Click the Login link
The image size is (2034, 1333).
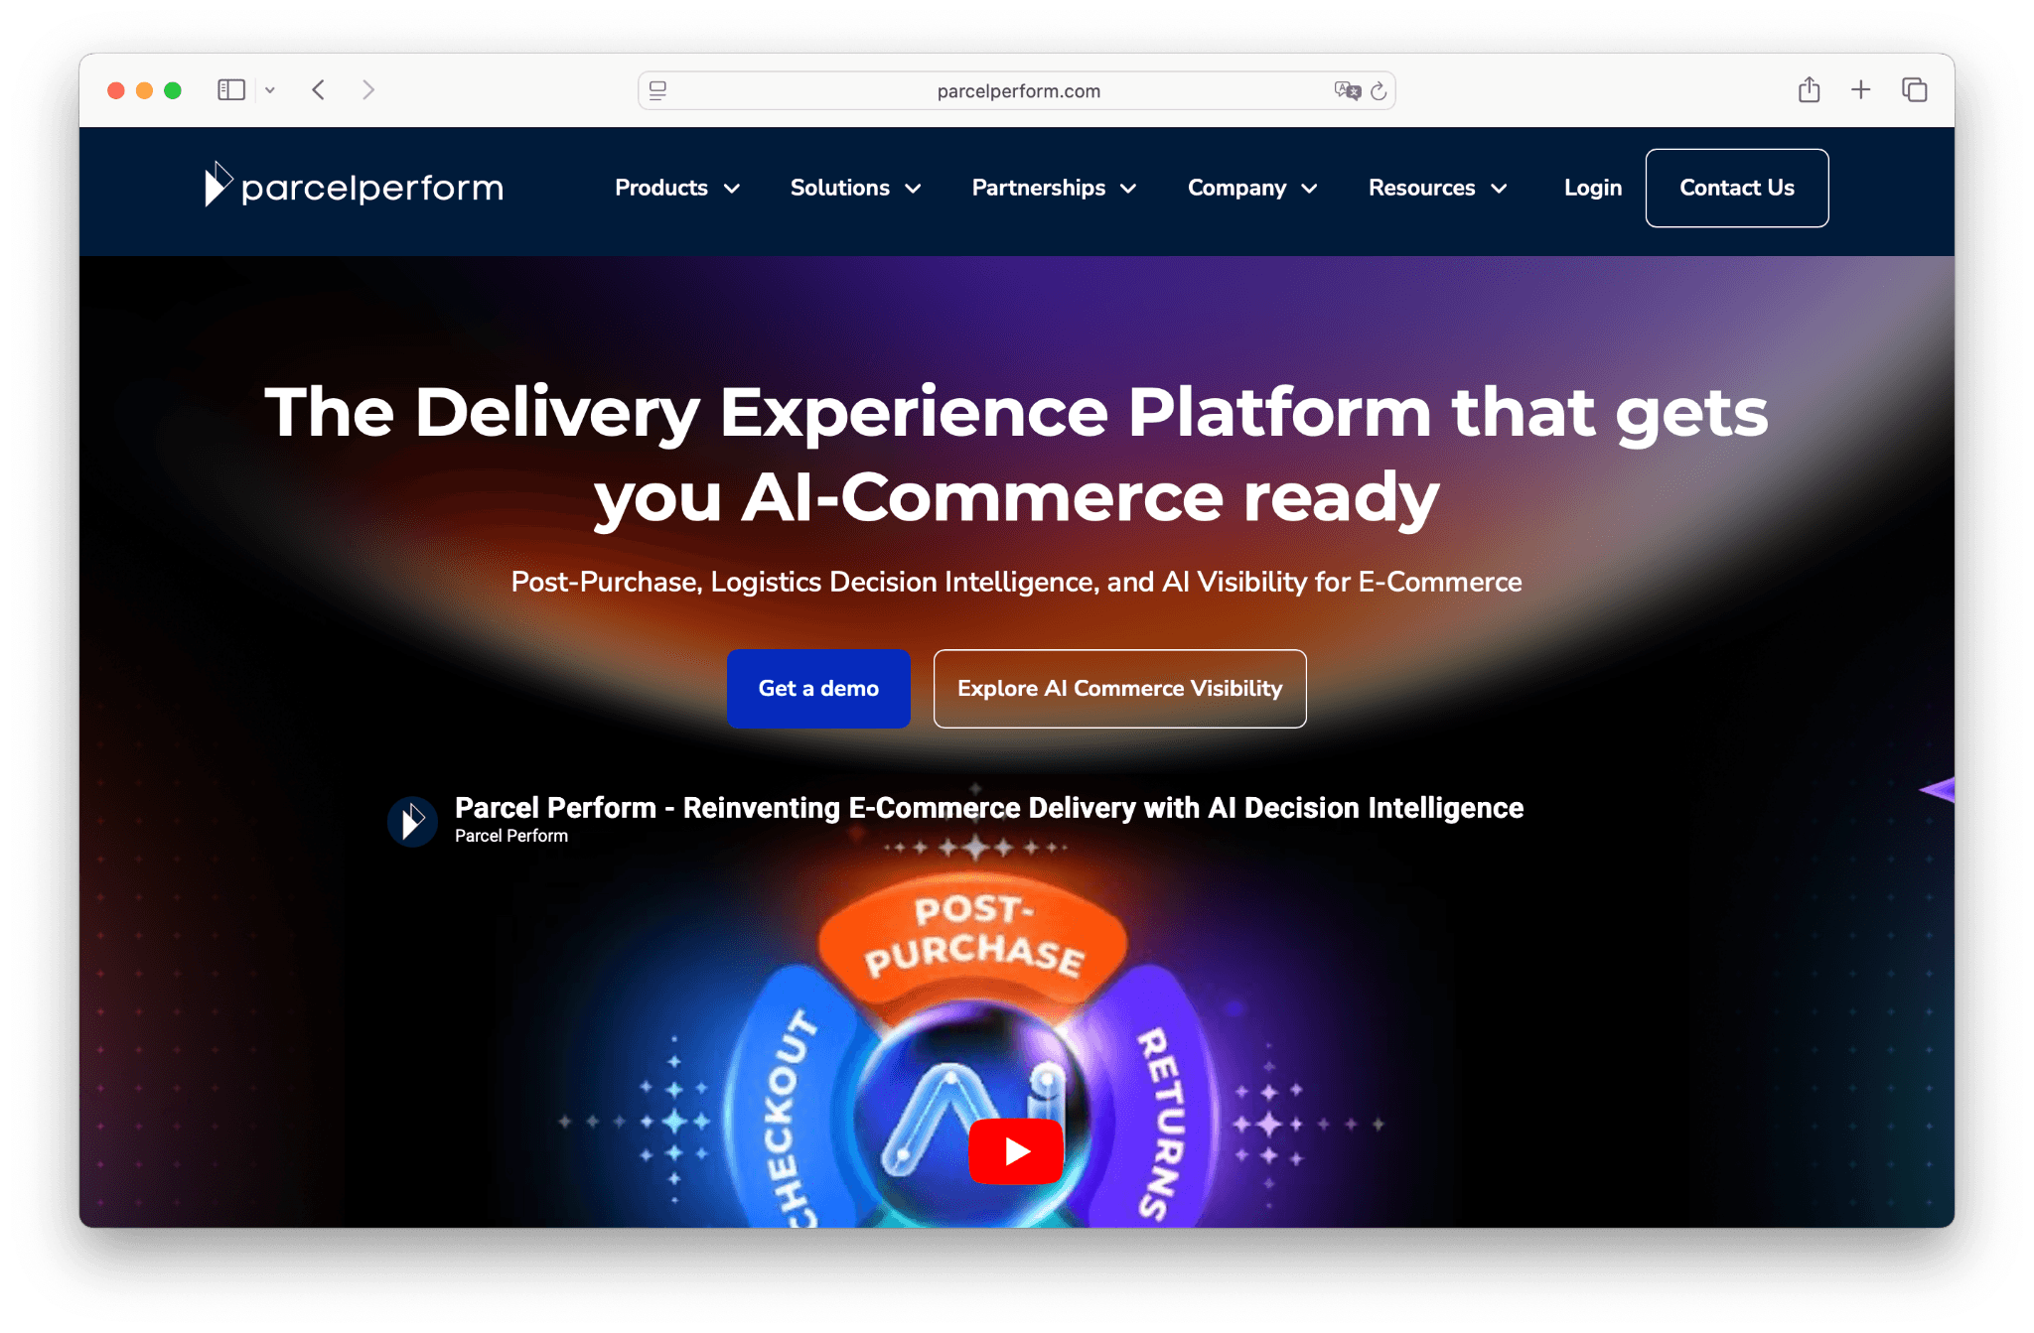coord(1593,188)
